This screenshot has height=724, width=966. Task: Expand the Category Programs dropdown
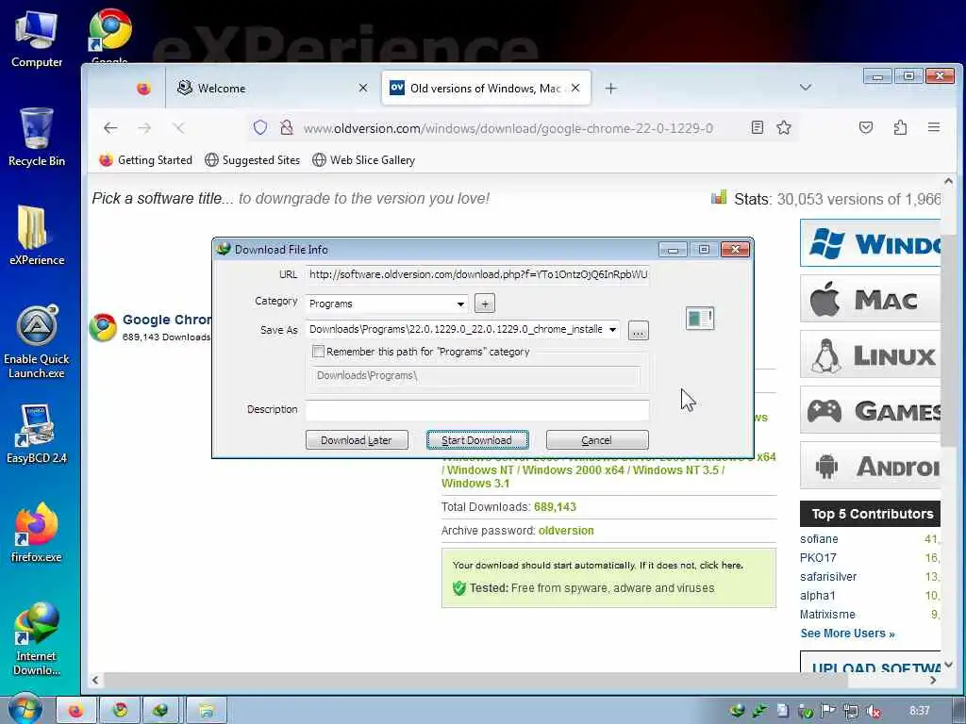point(460,304)
